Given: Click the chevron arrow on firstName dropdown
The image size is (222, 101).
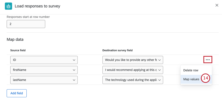Looking at the screenshot, I should [x=74, y=70].
